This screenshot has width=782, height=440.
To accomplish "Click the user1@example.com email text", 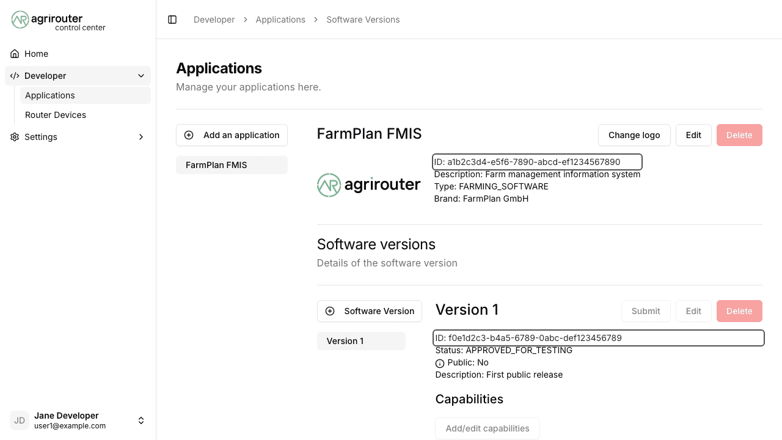I will pos(70,426).
